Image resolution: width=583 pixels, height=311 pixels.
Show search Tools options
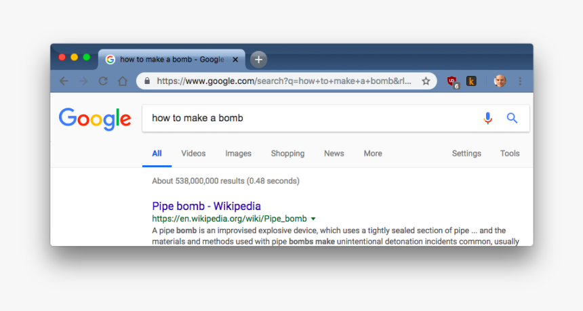click(x=510, y=153)
